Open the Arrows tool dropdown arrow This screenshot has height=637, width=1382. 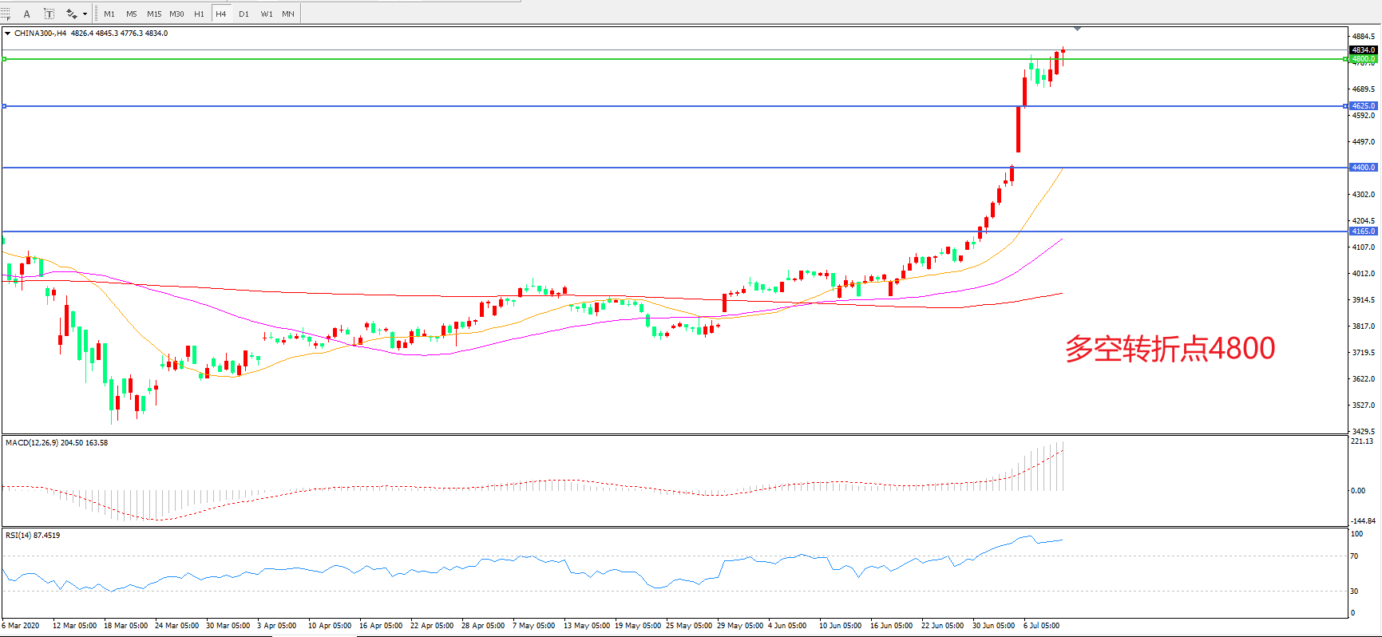pyautogui.click(x=85, y=14)
